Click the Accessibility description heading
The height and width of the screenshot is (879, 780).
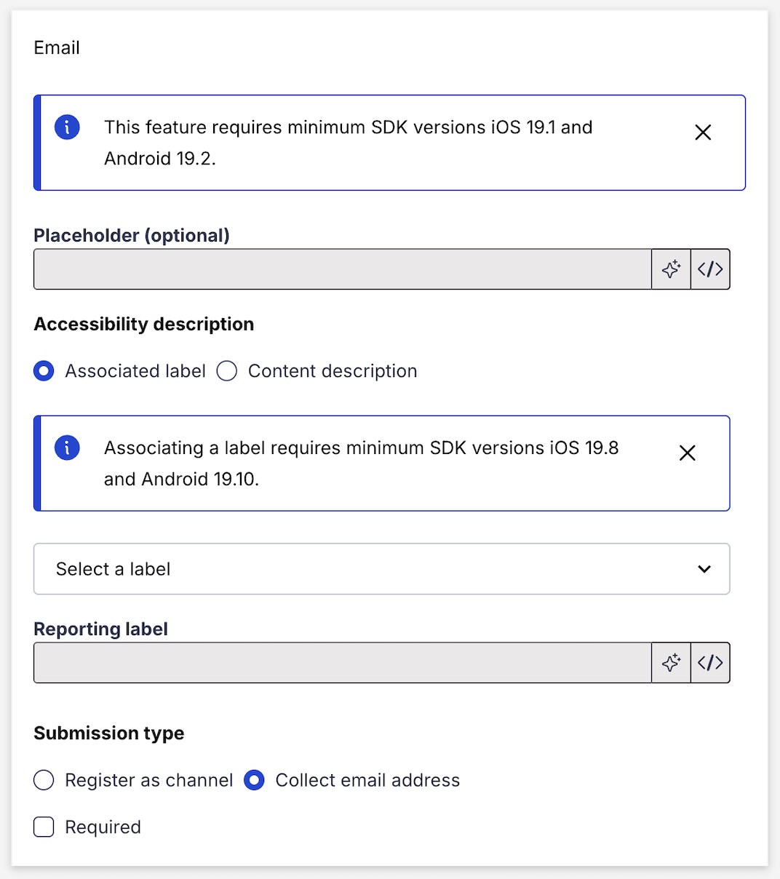point(144,324)
